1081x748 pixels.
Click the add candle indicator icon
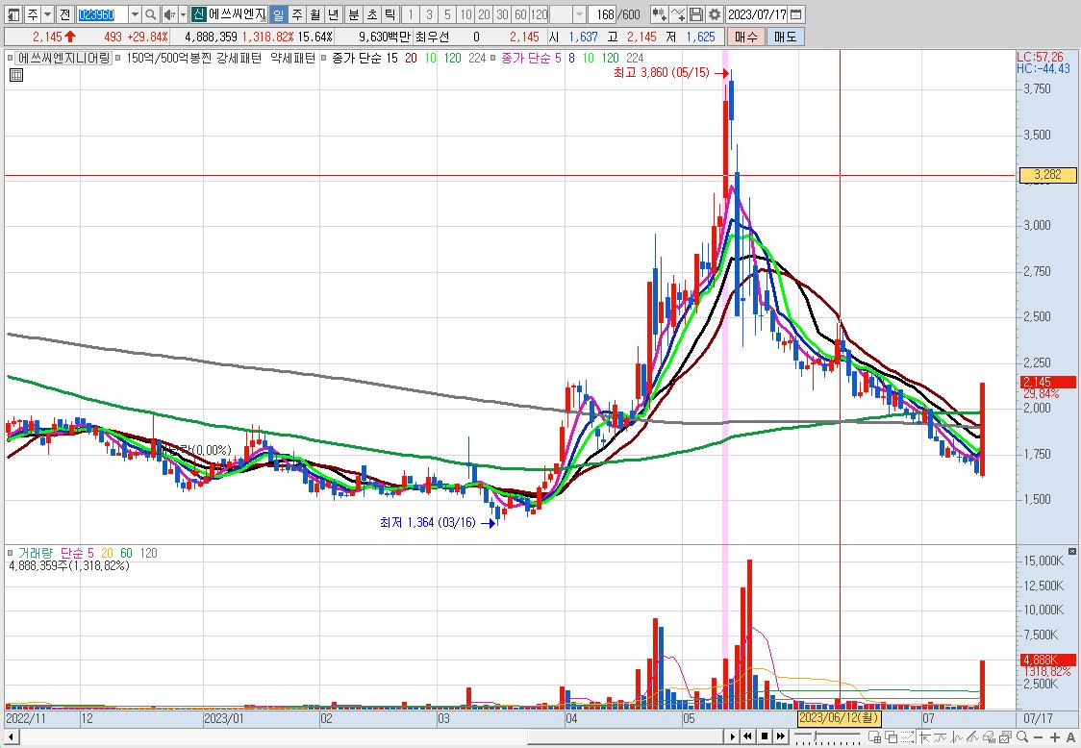(x=659, y=14)
